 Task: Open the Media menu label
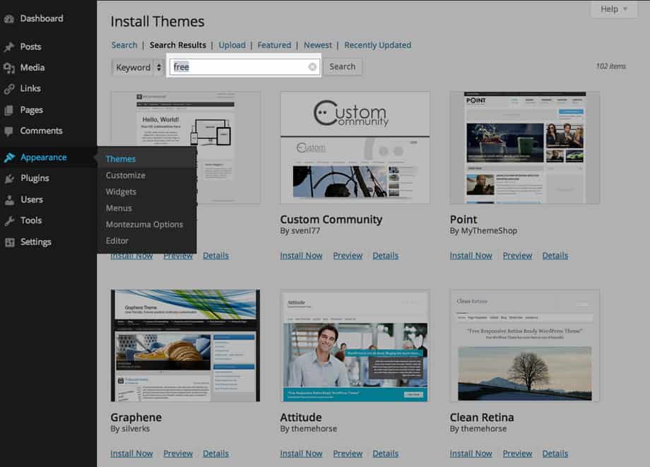[x=32, y=68]
